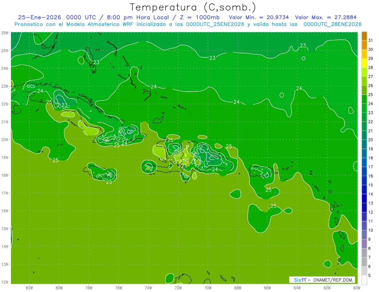The width and height of the screenshot is (379, 292).
Task: Click legend scale value '31'
Action: pos(370,40)
